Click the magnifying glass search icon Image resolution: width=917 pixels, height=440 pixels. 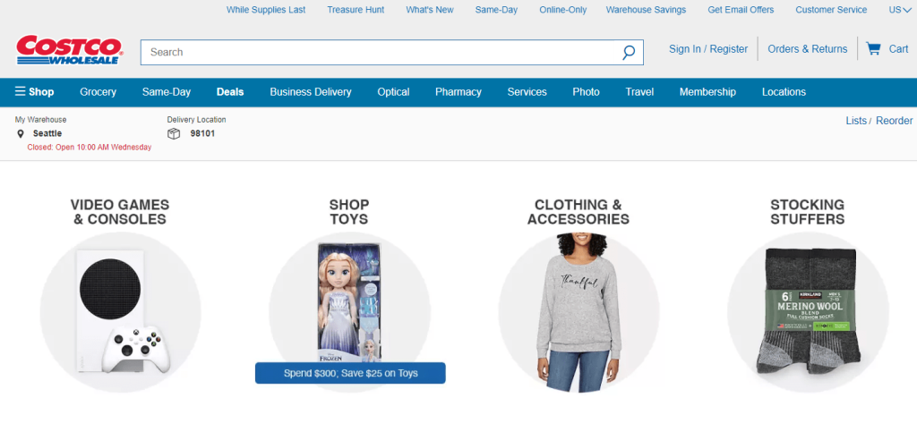(629, 53)
